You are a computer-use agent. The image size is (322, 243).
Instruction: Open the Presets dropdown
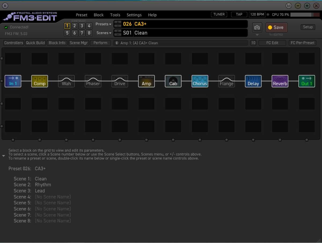coord(103,24)
